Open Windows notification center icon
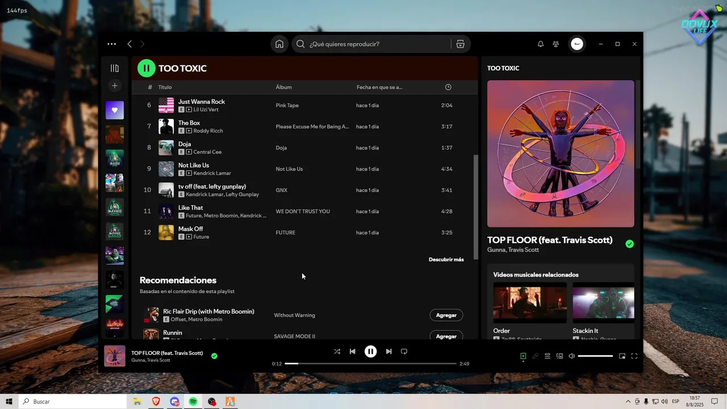 [x=715, y=402]
